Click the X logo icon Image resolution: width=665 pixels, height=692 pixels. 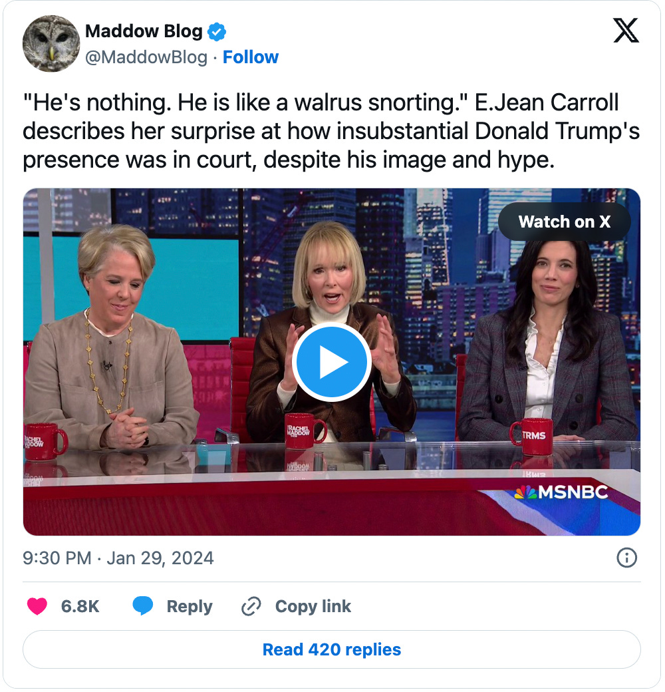click(625, 30)
